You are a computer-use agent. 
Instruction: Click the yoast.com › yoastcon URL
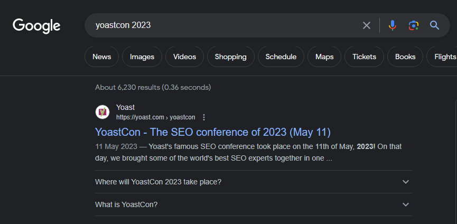tap(155, 117)
